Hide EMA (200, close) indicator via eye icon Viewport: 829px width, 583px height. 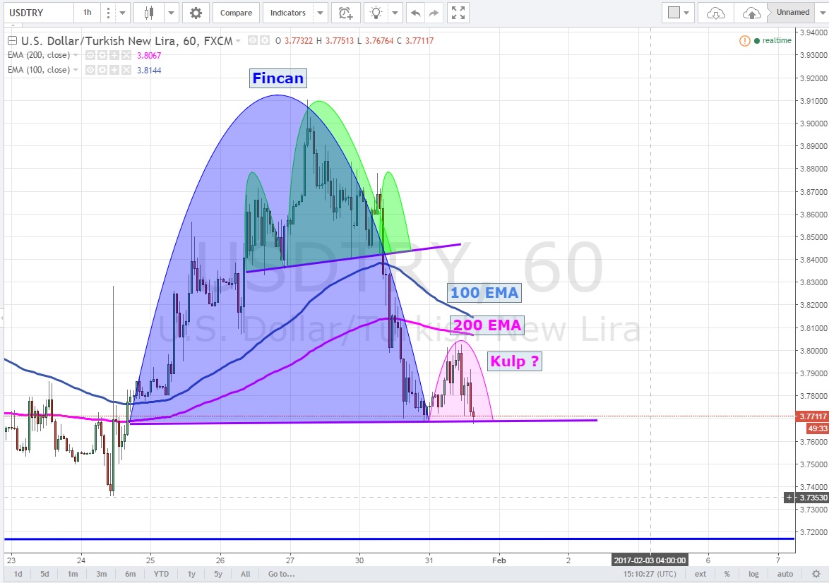point(90,54)
